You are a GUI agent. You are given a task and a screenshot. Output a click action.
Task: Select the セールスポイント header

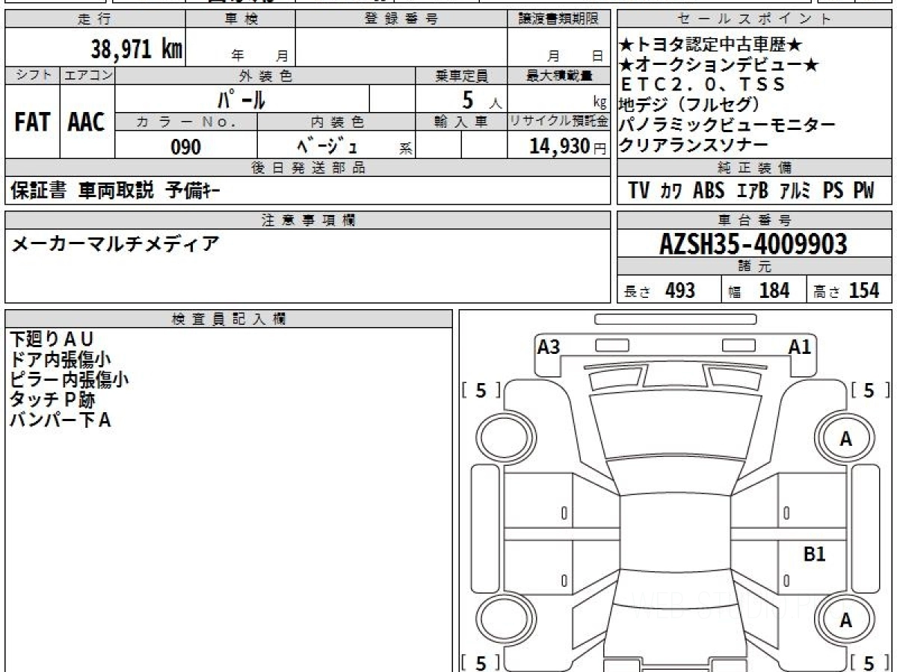pos(754,19)
